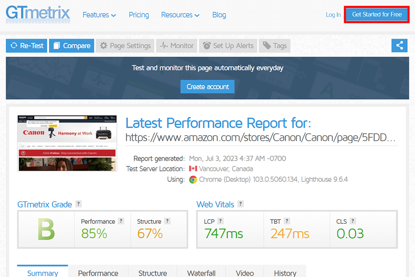Click the Canada flag icon

(193, 169)
